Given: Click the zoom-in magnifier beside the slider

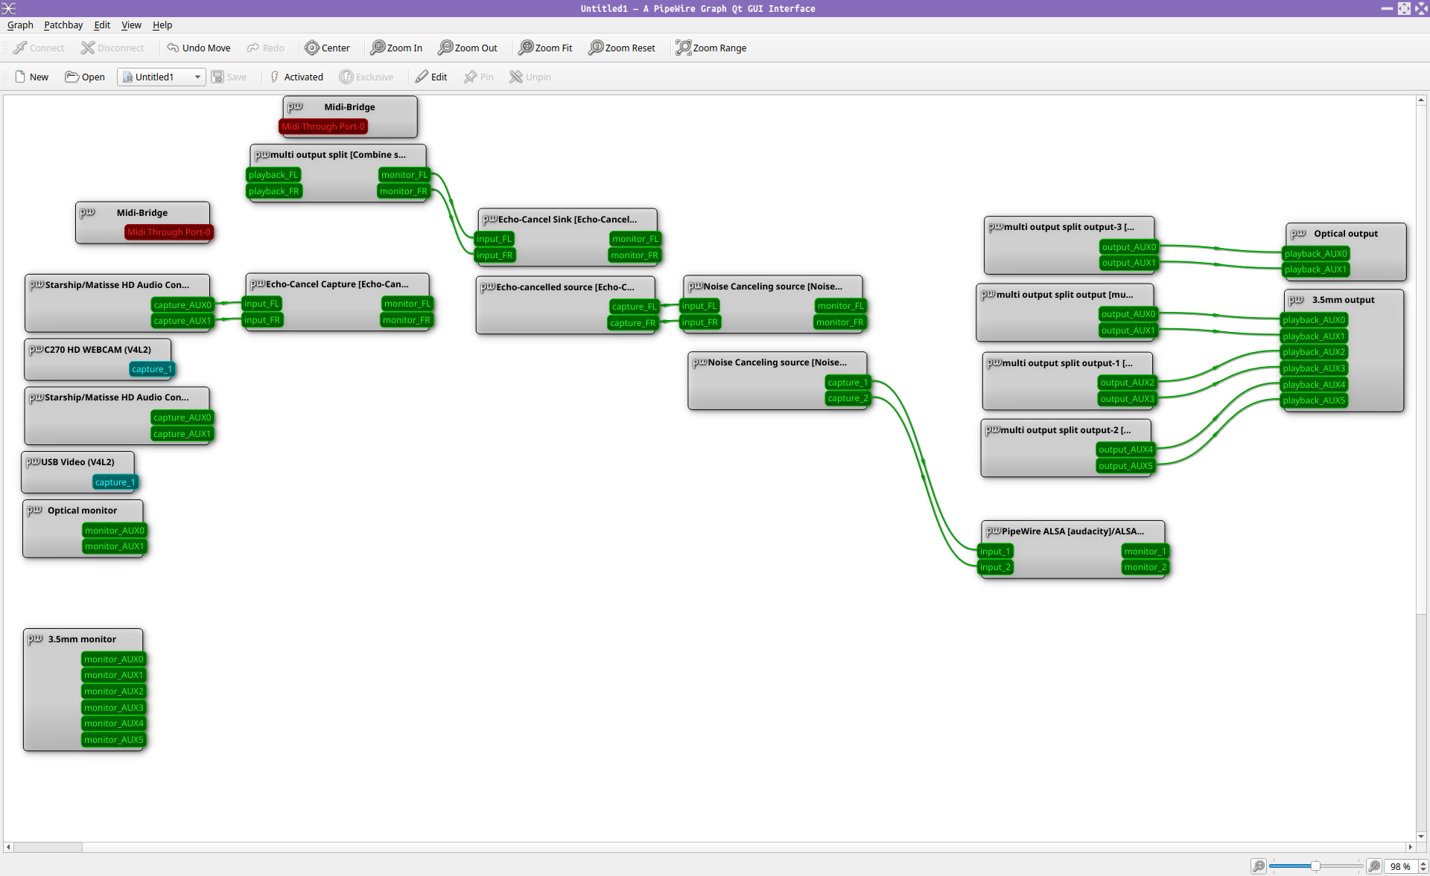Looking at the screenshot, I should (x=1374, y=866).
